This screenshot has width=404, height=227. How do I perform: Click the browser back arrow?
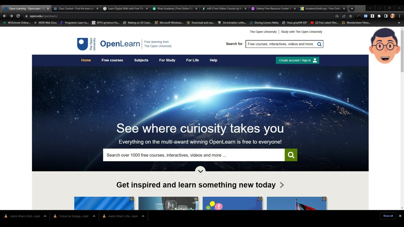(4, 16)
